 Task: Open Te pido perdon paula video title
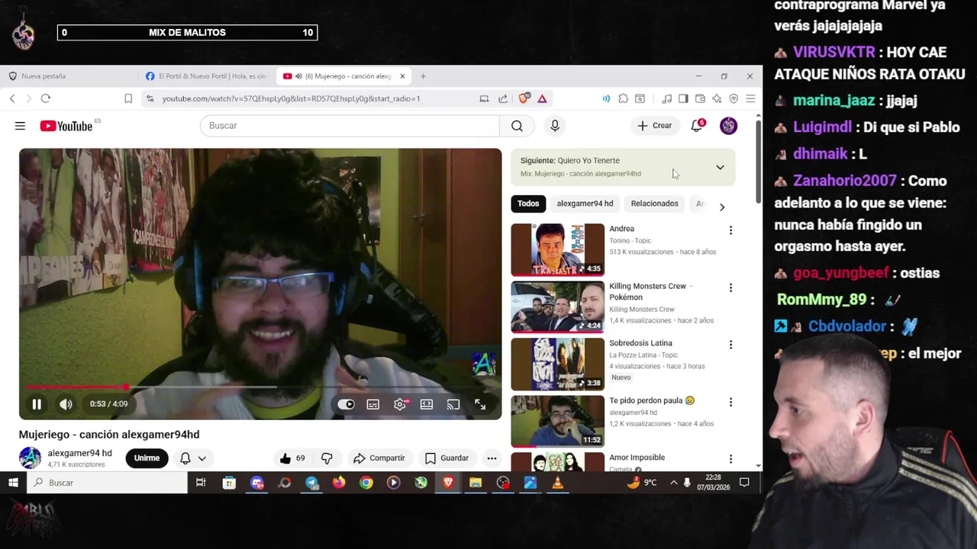click(652, 400)
